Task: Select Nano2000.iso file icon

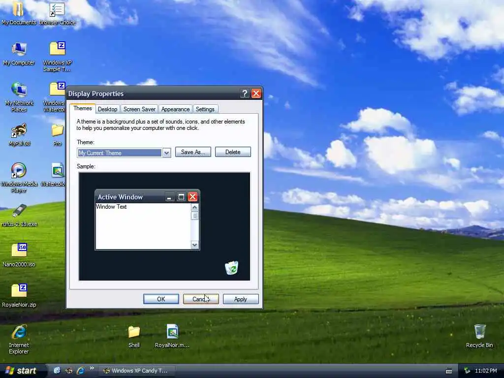Action: pos(19,255)
